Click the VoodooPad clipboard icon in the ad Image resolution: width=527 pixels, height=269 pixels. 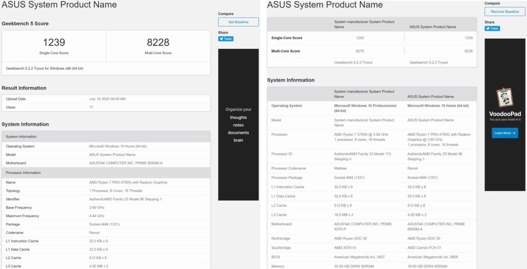(504, 97)
